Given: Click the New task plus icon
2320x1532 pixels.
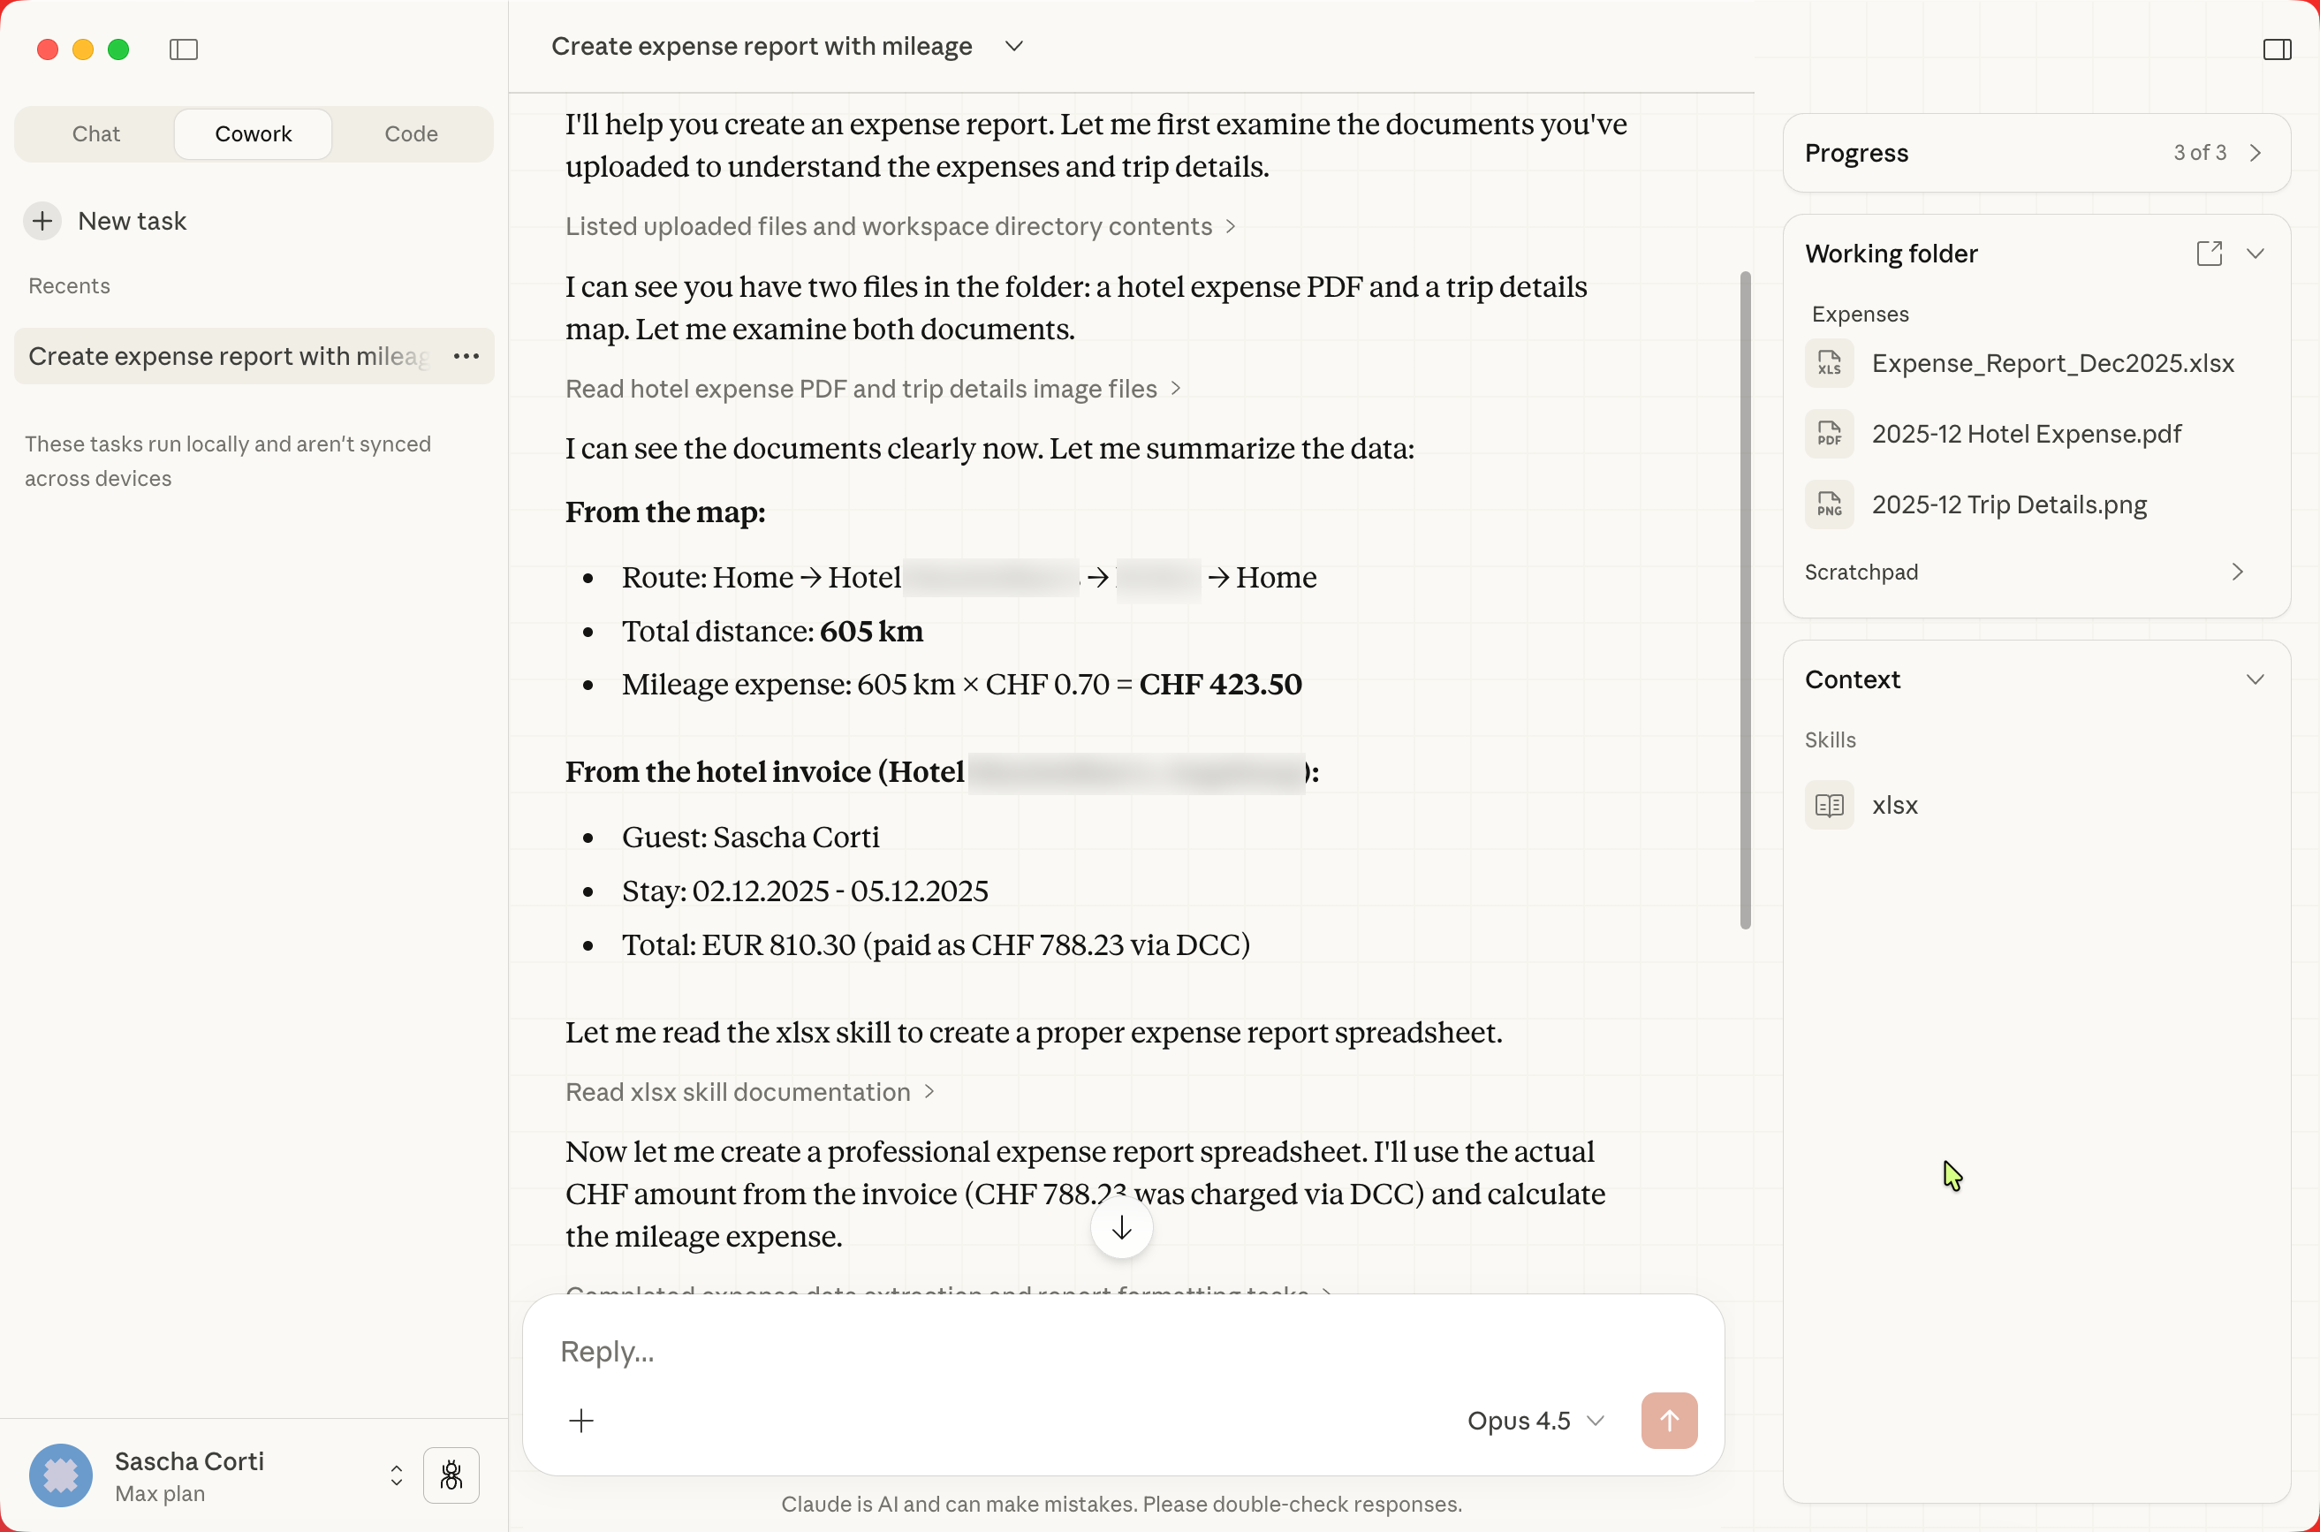Looking at the screenshot, I should (x=42, y=221).
